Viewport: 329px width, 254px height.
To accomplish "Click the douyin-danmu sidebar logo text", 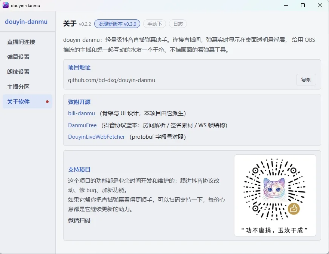I will [x=26, y=22].
